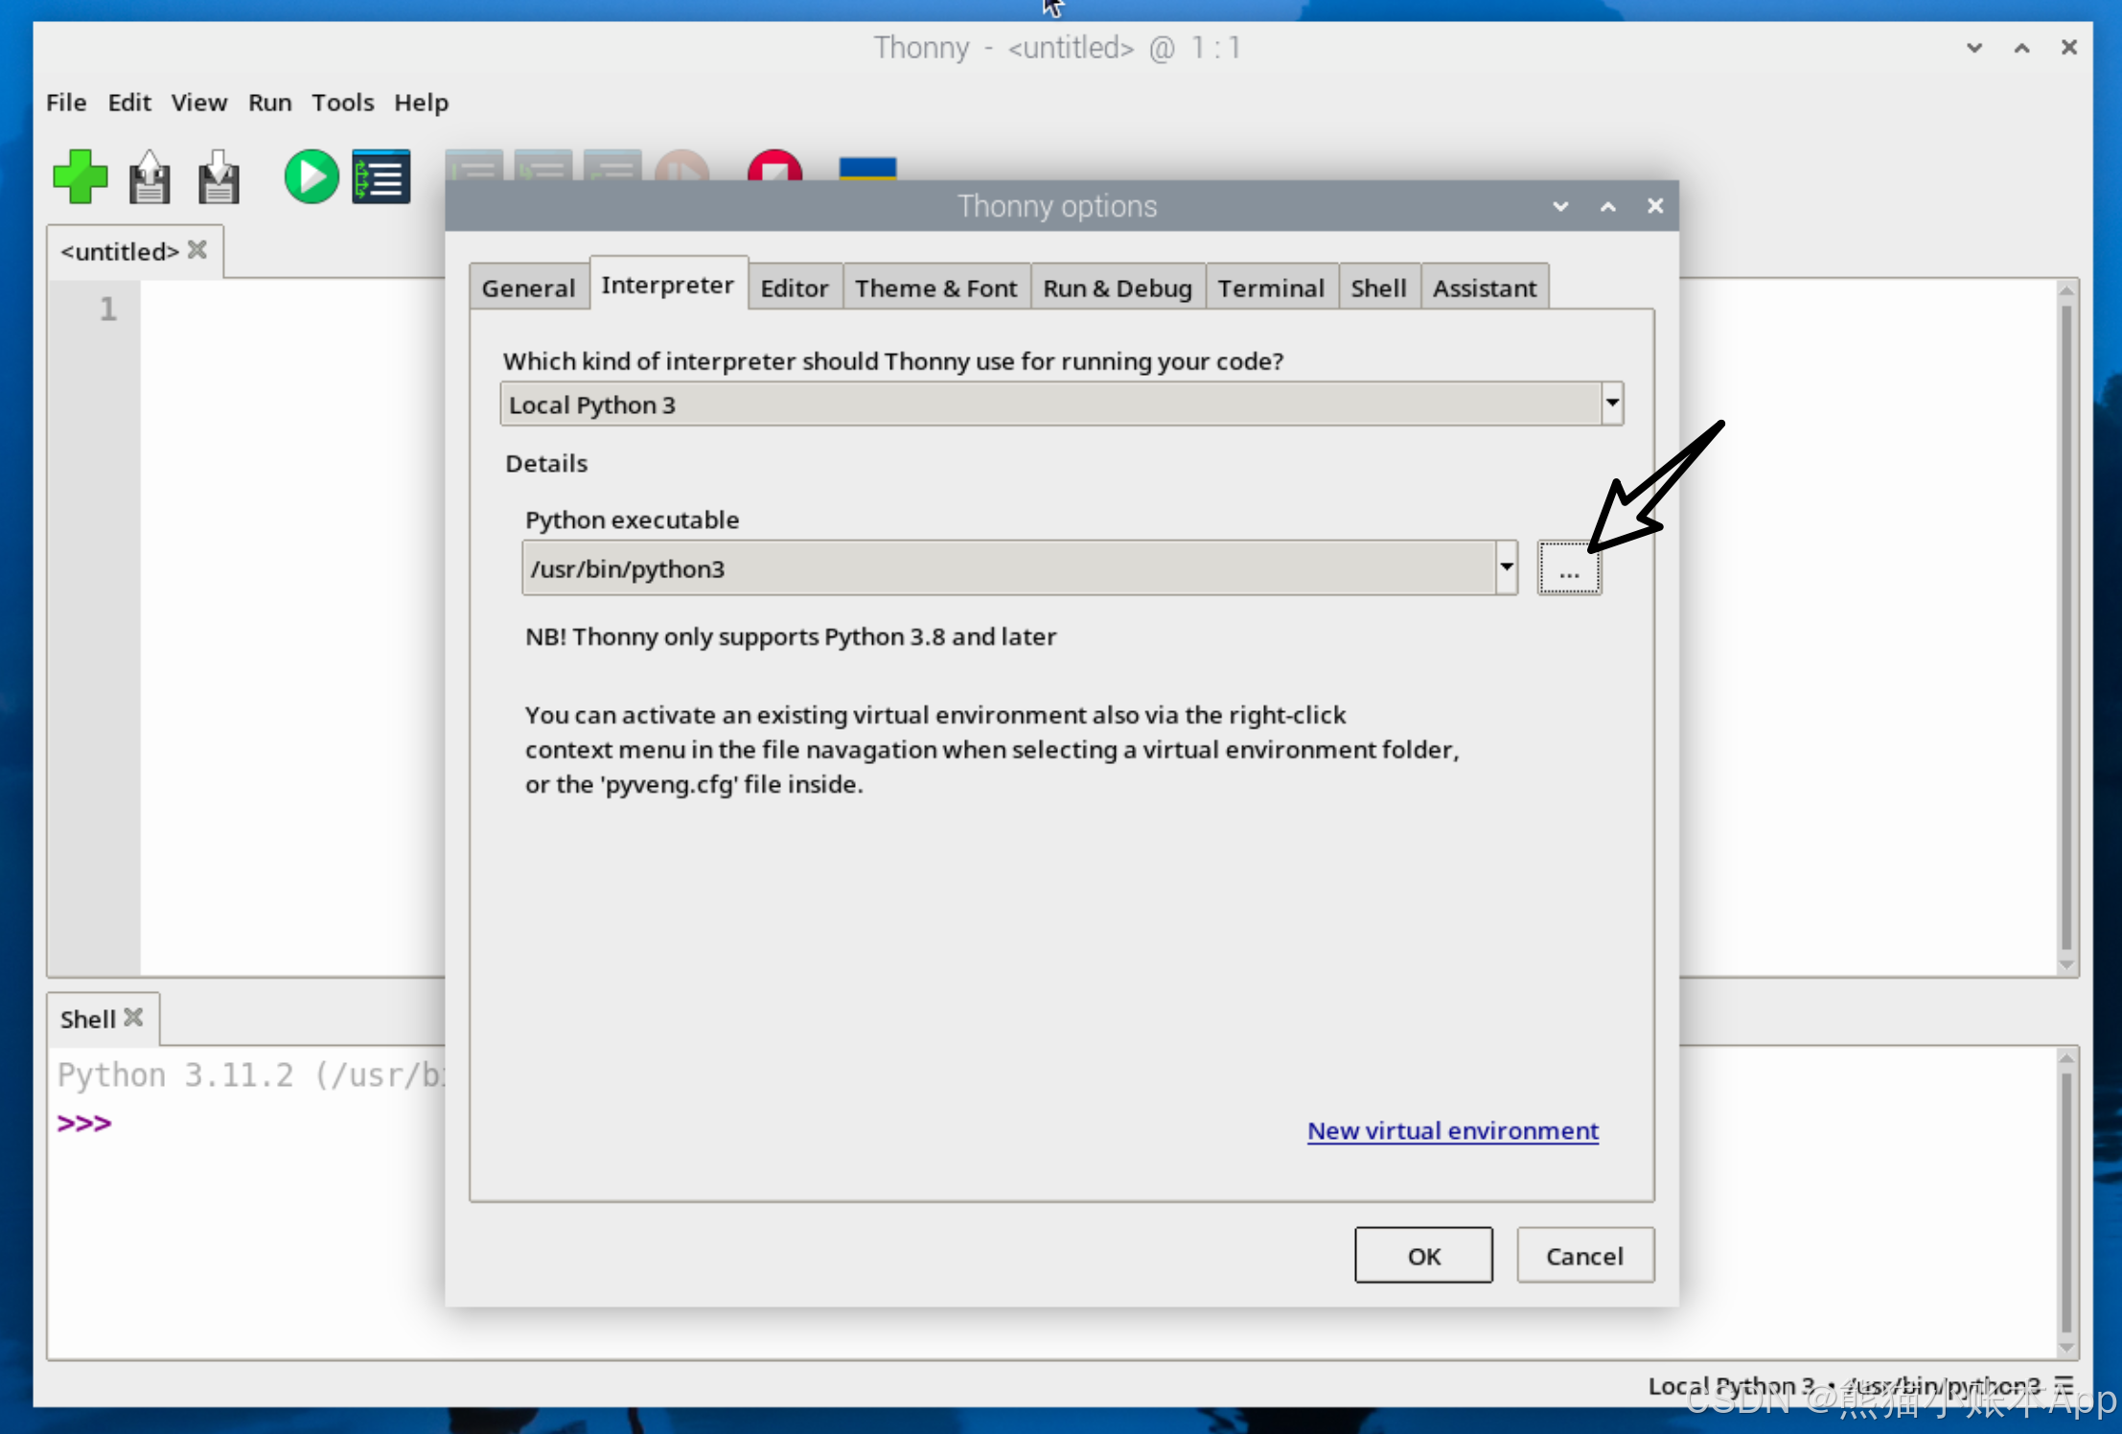2122x1434 pixels.
Task: Browse for Python executable with ... button
Action: pos(1569,567)
